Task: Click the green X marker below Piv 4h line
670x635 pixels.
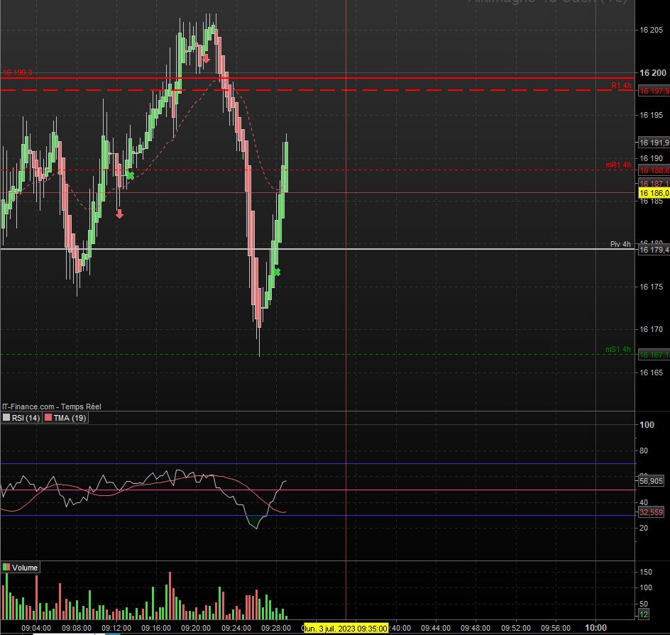Action: coord(277,272)
